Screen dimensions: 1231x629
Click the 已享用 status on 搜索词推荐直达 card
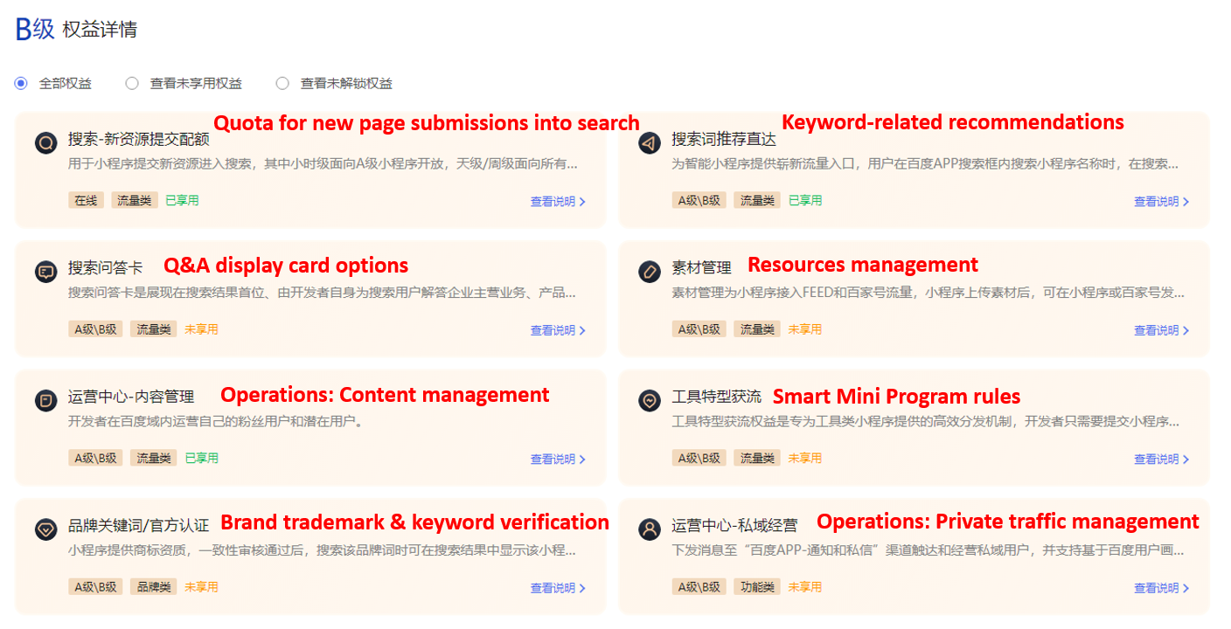click(x=805, y=200)
